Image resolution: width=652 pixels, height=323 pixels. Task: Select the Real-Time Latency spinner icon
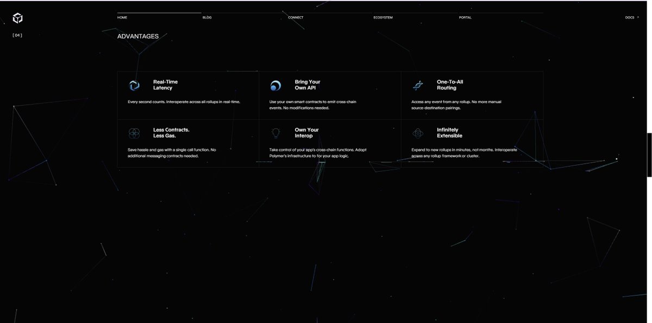click(x=134, y=85)
